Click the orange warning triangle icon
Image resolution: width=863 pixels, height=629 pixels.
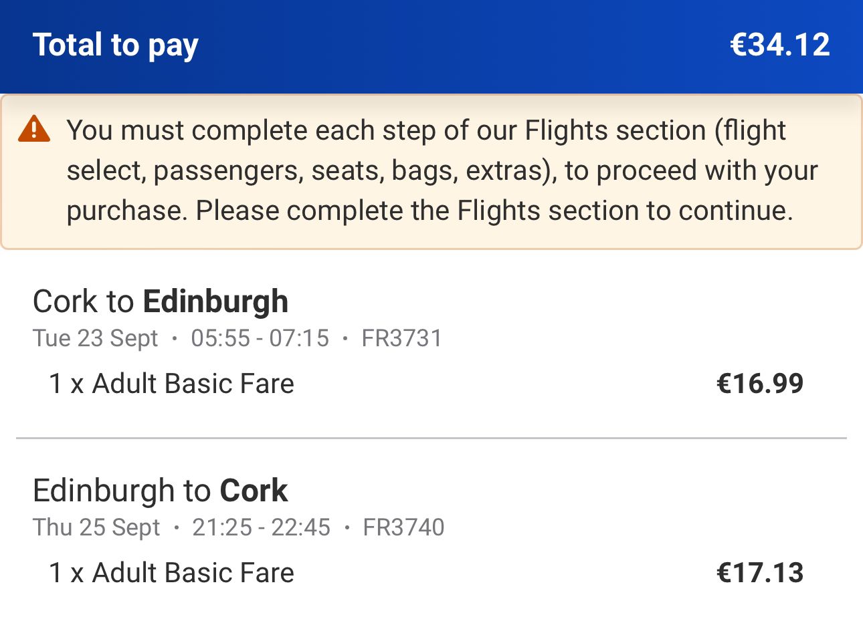34,128
